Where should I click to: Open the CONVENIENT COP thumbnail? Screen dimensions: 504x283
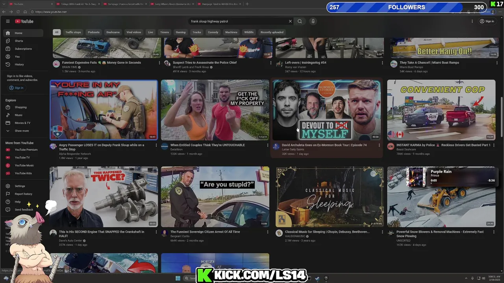(441, 110)
